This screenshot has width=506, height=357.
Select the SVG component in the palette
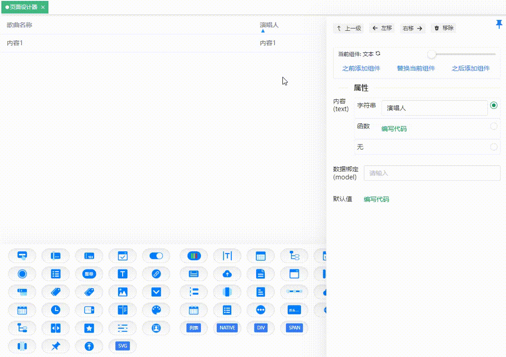pyautogui.click(x=122, y=346)
